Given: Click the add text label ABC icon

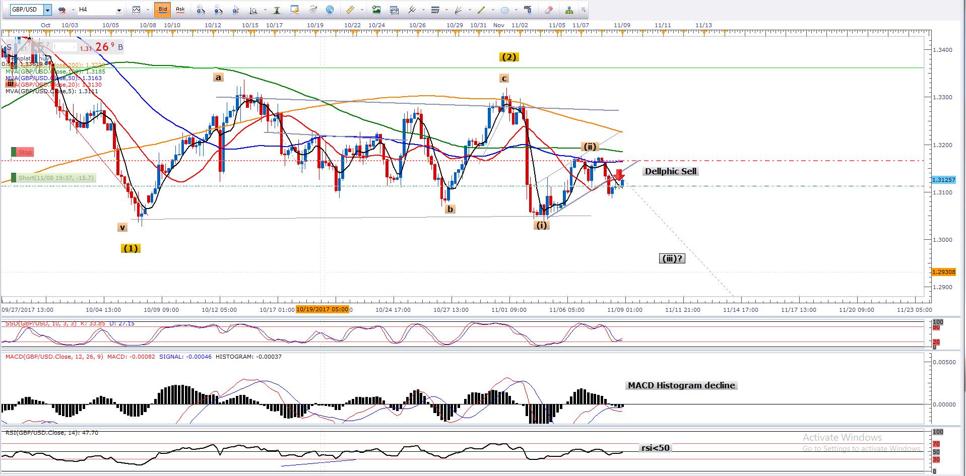Looking at the screenshot, I should 528,10.
